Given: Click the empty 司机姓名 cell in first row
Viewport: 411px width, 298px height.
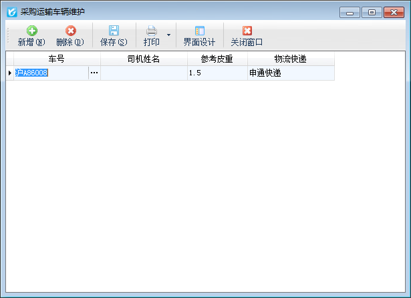Looking at the screenshot, I should point(143,73).
